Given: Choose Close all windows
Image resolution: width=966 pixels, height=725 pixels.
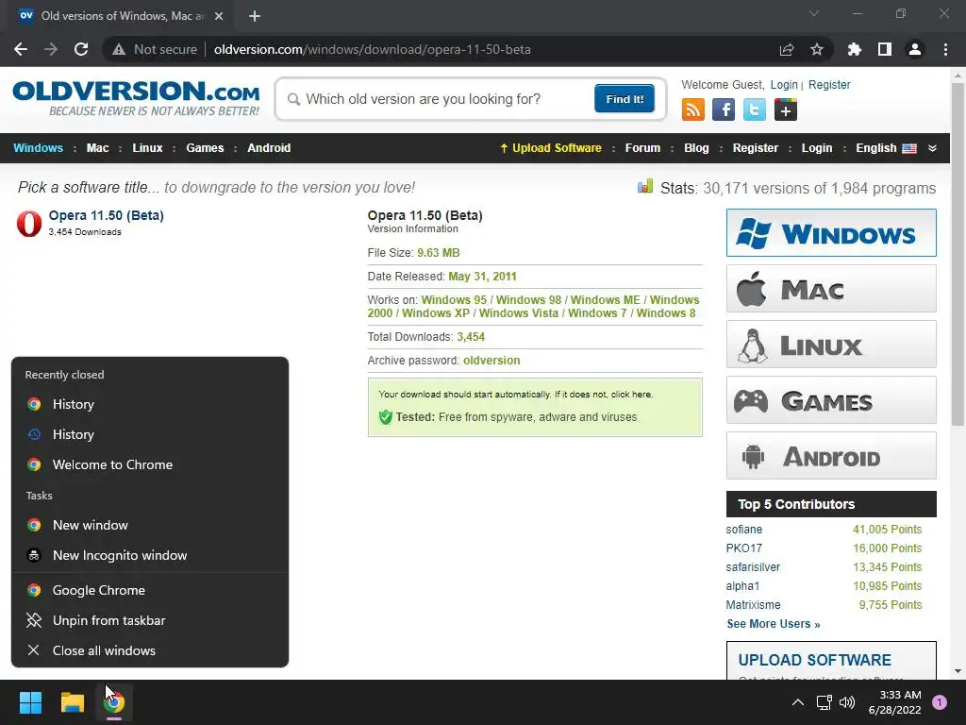Looking at the screenshot, I should tap(150, 650).
